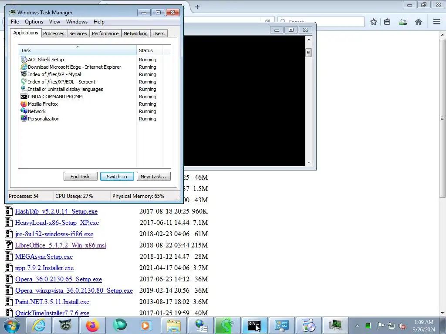
Task: Open the Options menu in Task Manager
Action: [x=34, y=22]
